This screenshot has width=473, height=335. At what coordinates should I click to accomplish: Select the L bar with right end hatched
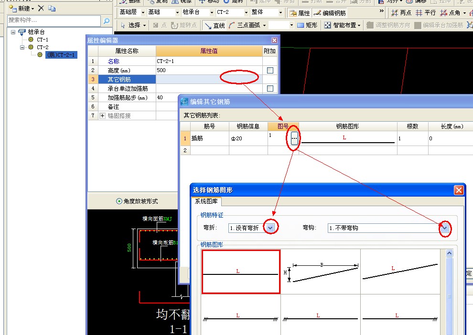click(x=400, y=314)
